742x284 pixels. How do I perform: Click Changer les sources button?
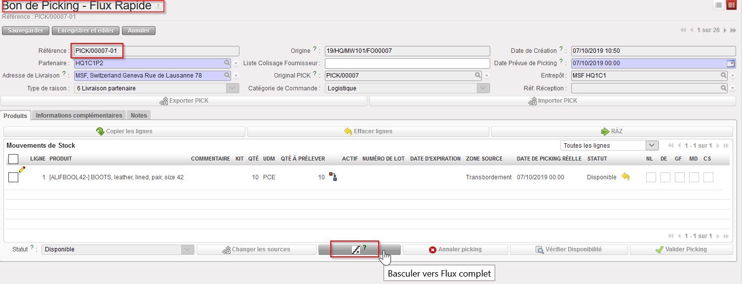256,249
